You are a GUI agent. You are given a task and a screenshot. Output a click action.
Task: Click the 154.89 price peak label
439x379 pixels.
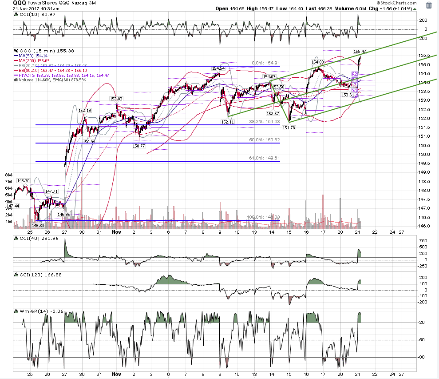coord(317,62)
